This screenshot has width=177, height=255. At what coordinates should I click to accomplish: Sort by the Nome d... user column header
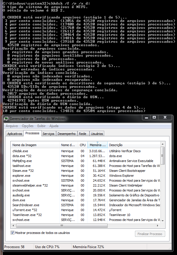pyautogui.click(x=69, y=145)
